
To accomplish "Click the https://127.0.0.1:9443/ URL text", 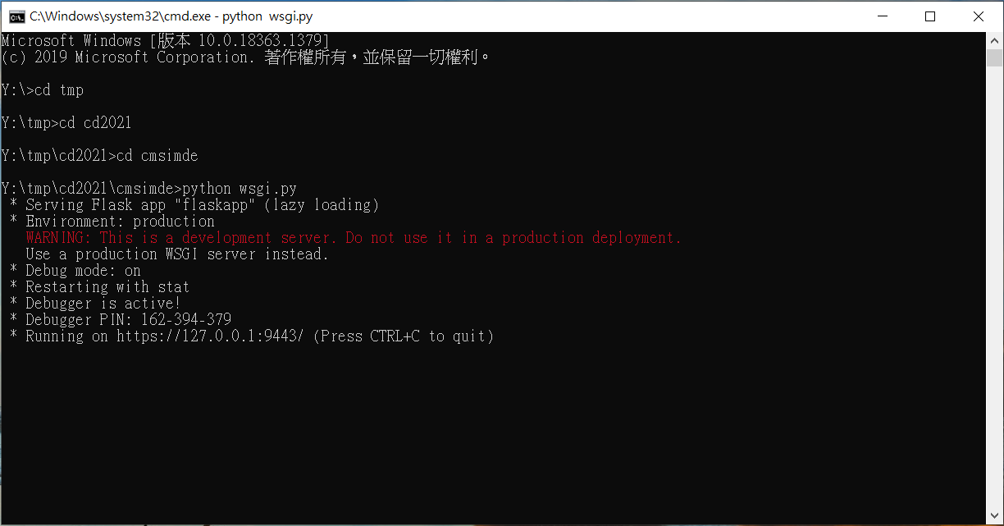I will coord(211,336).
